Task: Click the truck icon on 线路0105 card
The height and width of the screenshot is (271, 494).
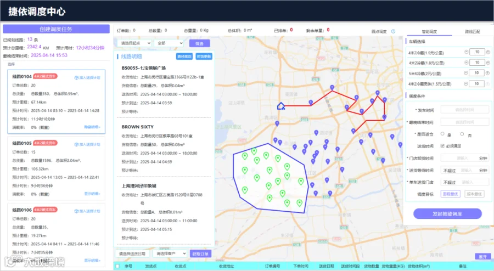Action: pos(76,144)
